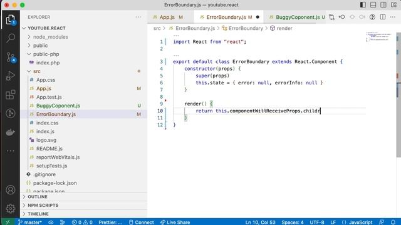Change encoding via UTF-8

pyautogui.click(x=317, y=222)
